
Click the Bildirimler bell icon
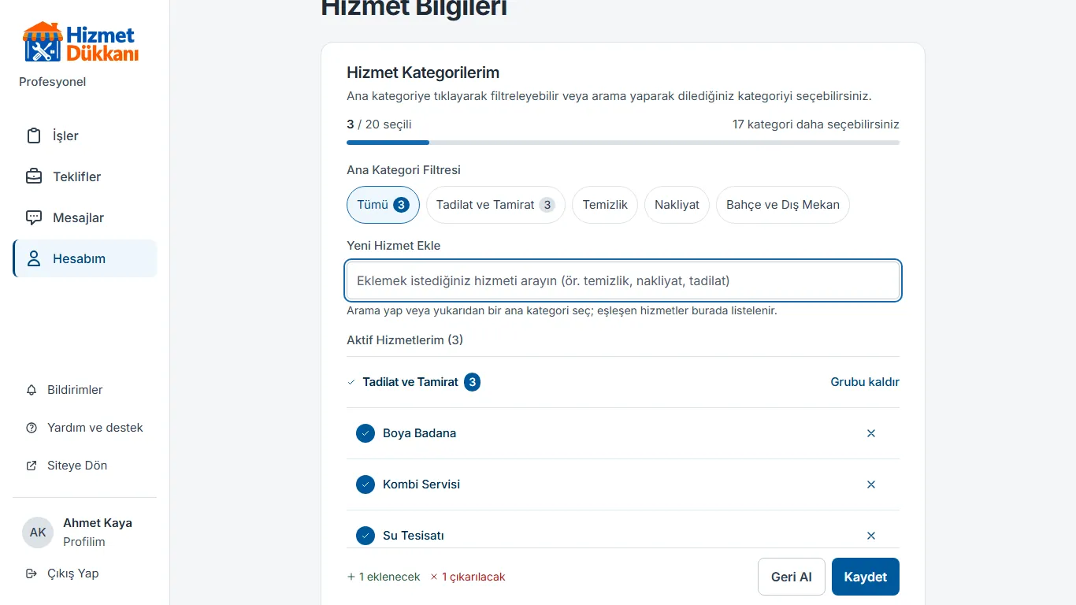click(32, 390)
